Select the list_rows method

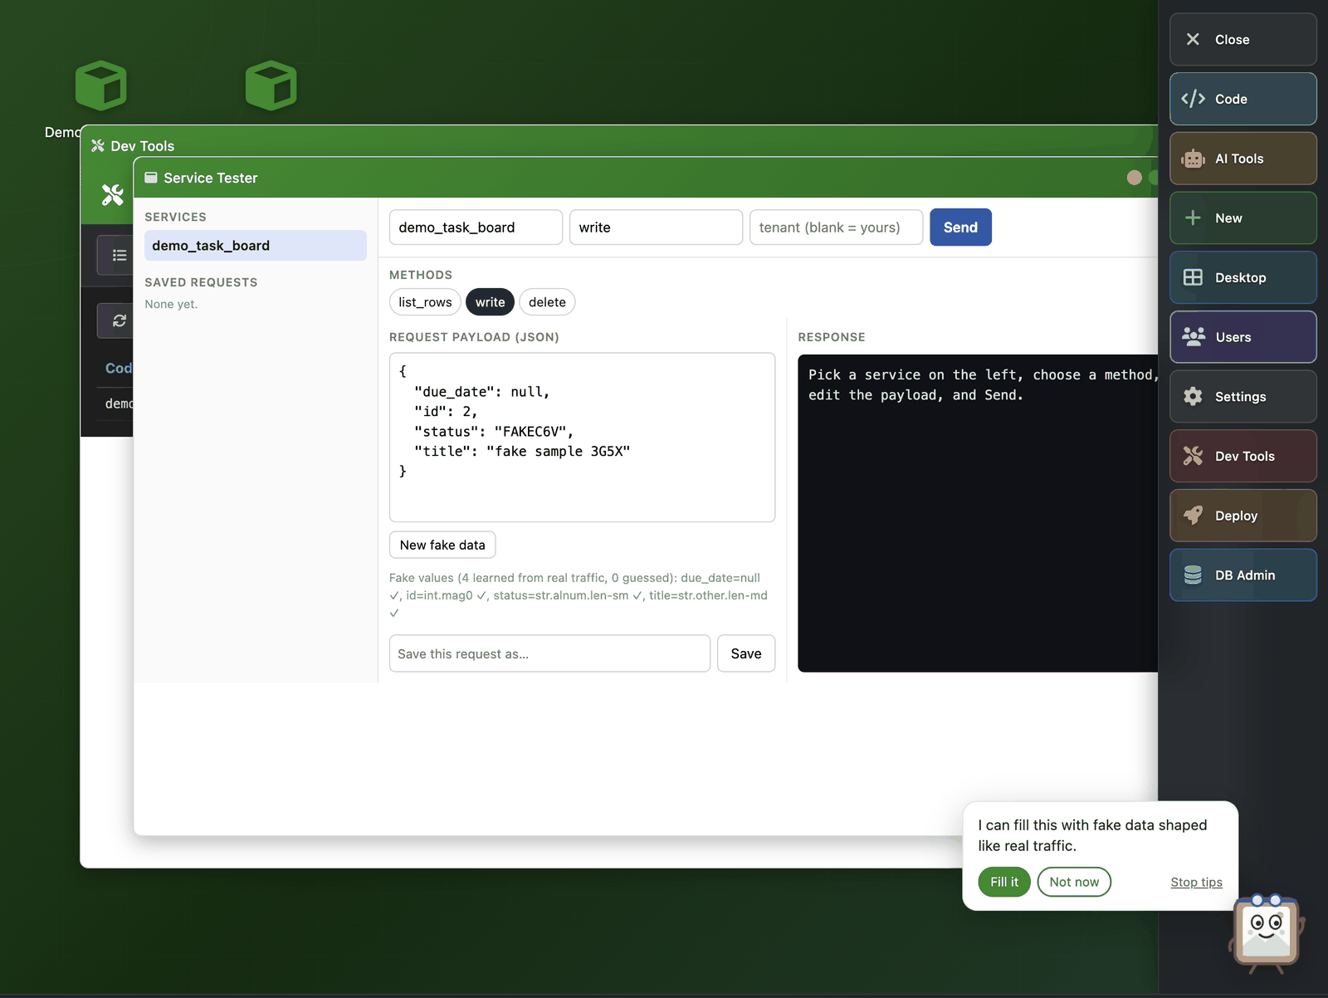tap(425, 302)
